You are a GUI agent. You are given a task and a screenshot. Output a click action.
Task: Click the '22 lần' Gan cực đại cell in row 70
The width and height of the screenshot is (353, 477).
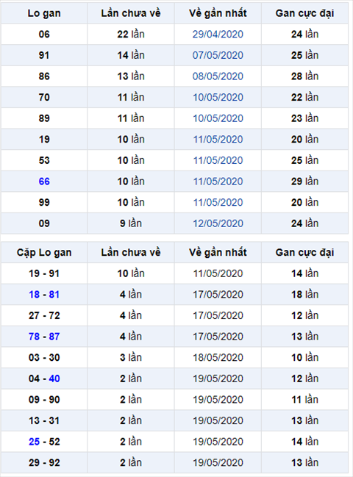point(304,97)
